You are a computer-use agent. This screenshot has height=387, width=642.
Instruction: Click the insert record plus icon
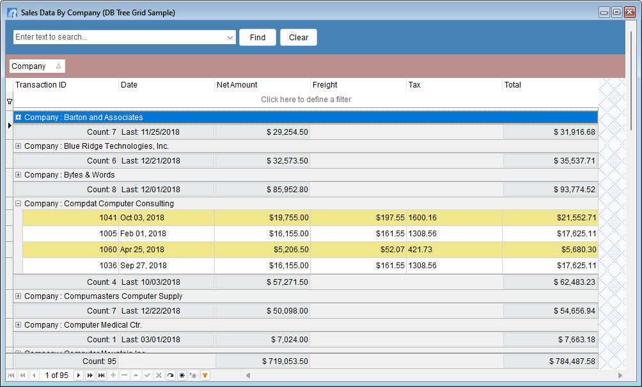coord(113,375)
